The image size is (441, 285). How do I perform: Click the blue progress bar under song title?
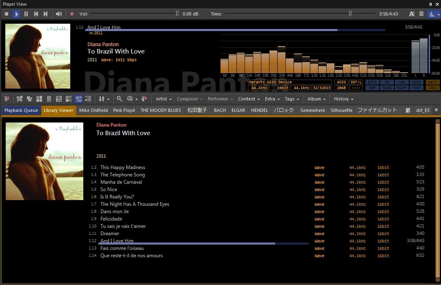235,30
